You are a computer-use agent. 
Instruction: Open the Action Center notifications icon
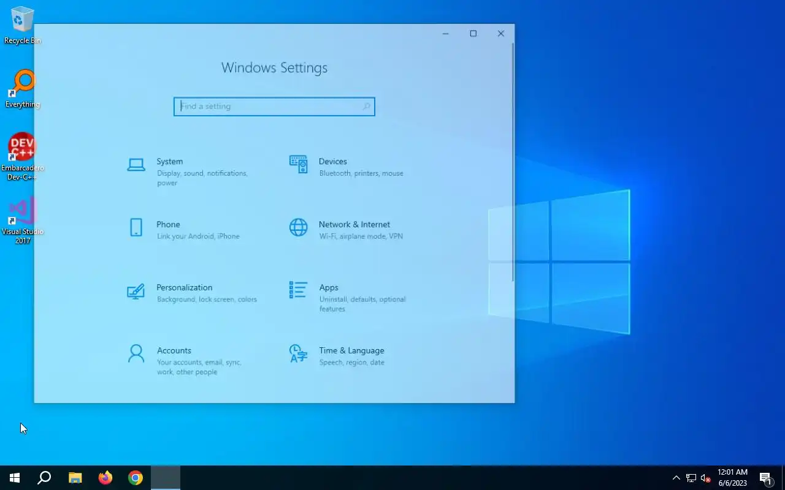(765, 478)
